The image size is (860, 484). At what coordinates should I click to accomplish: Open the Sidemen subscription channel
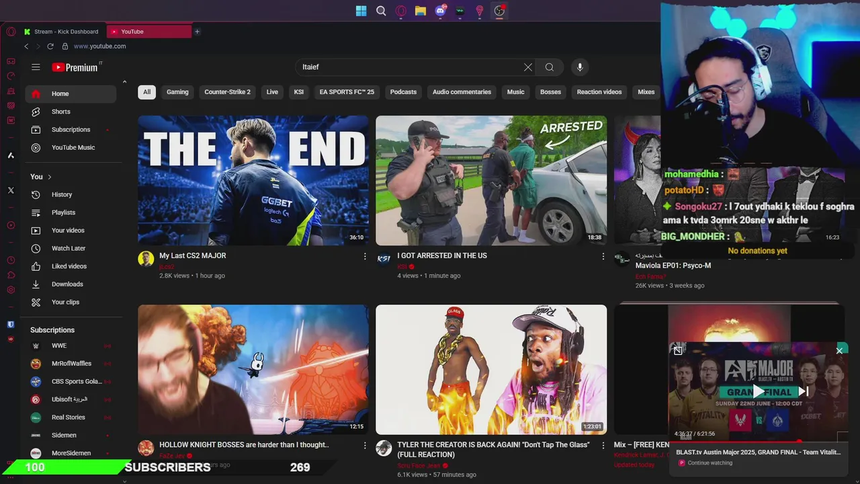tap(71, 435)
